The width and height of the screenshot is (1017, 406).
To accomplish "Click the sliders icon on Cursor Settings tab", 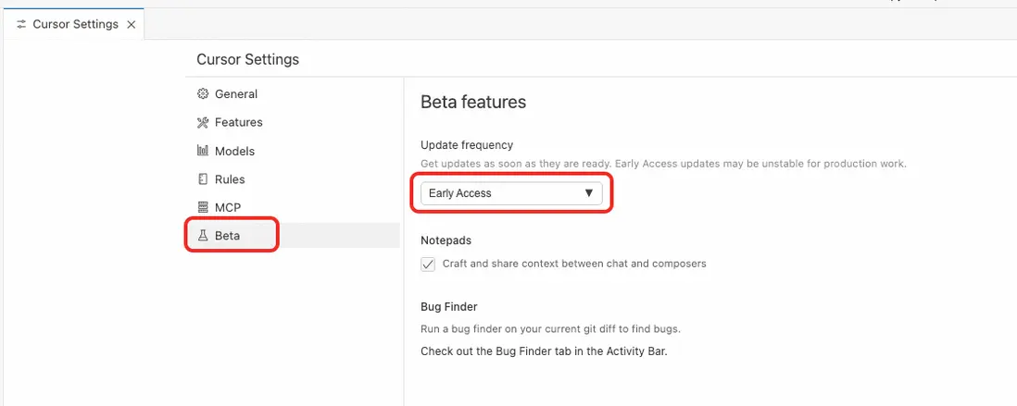I will [x=22, y=25].
